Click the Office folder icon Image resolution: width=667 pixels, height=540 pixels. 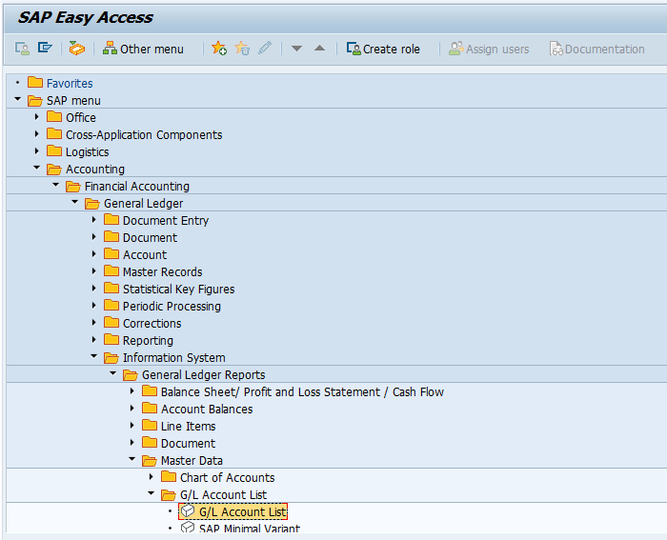tap(54, 116)
